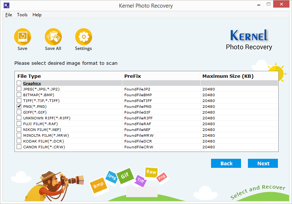Click the Next button
This screenshot has height=204, width=292.
coord(263,163)
